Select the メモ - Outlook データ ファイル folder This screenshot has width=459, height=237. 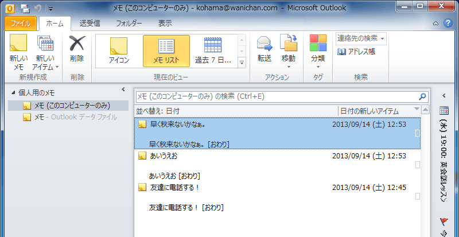coord(68,117)
